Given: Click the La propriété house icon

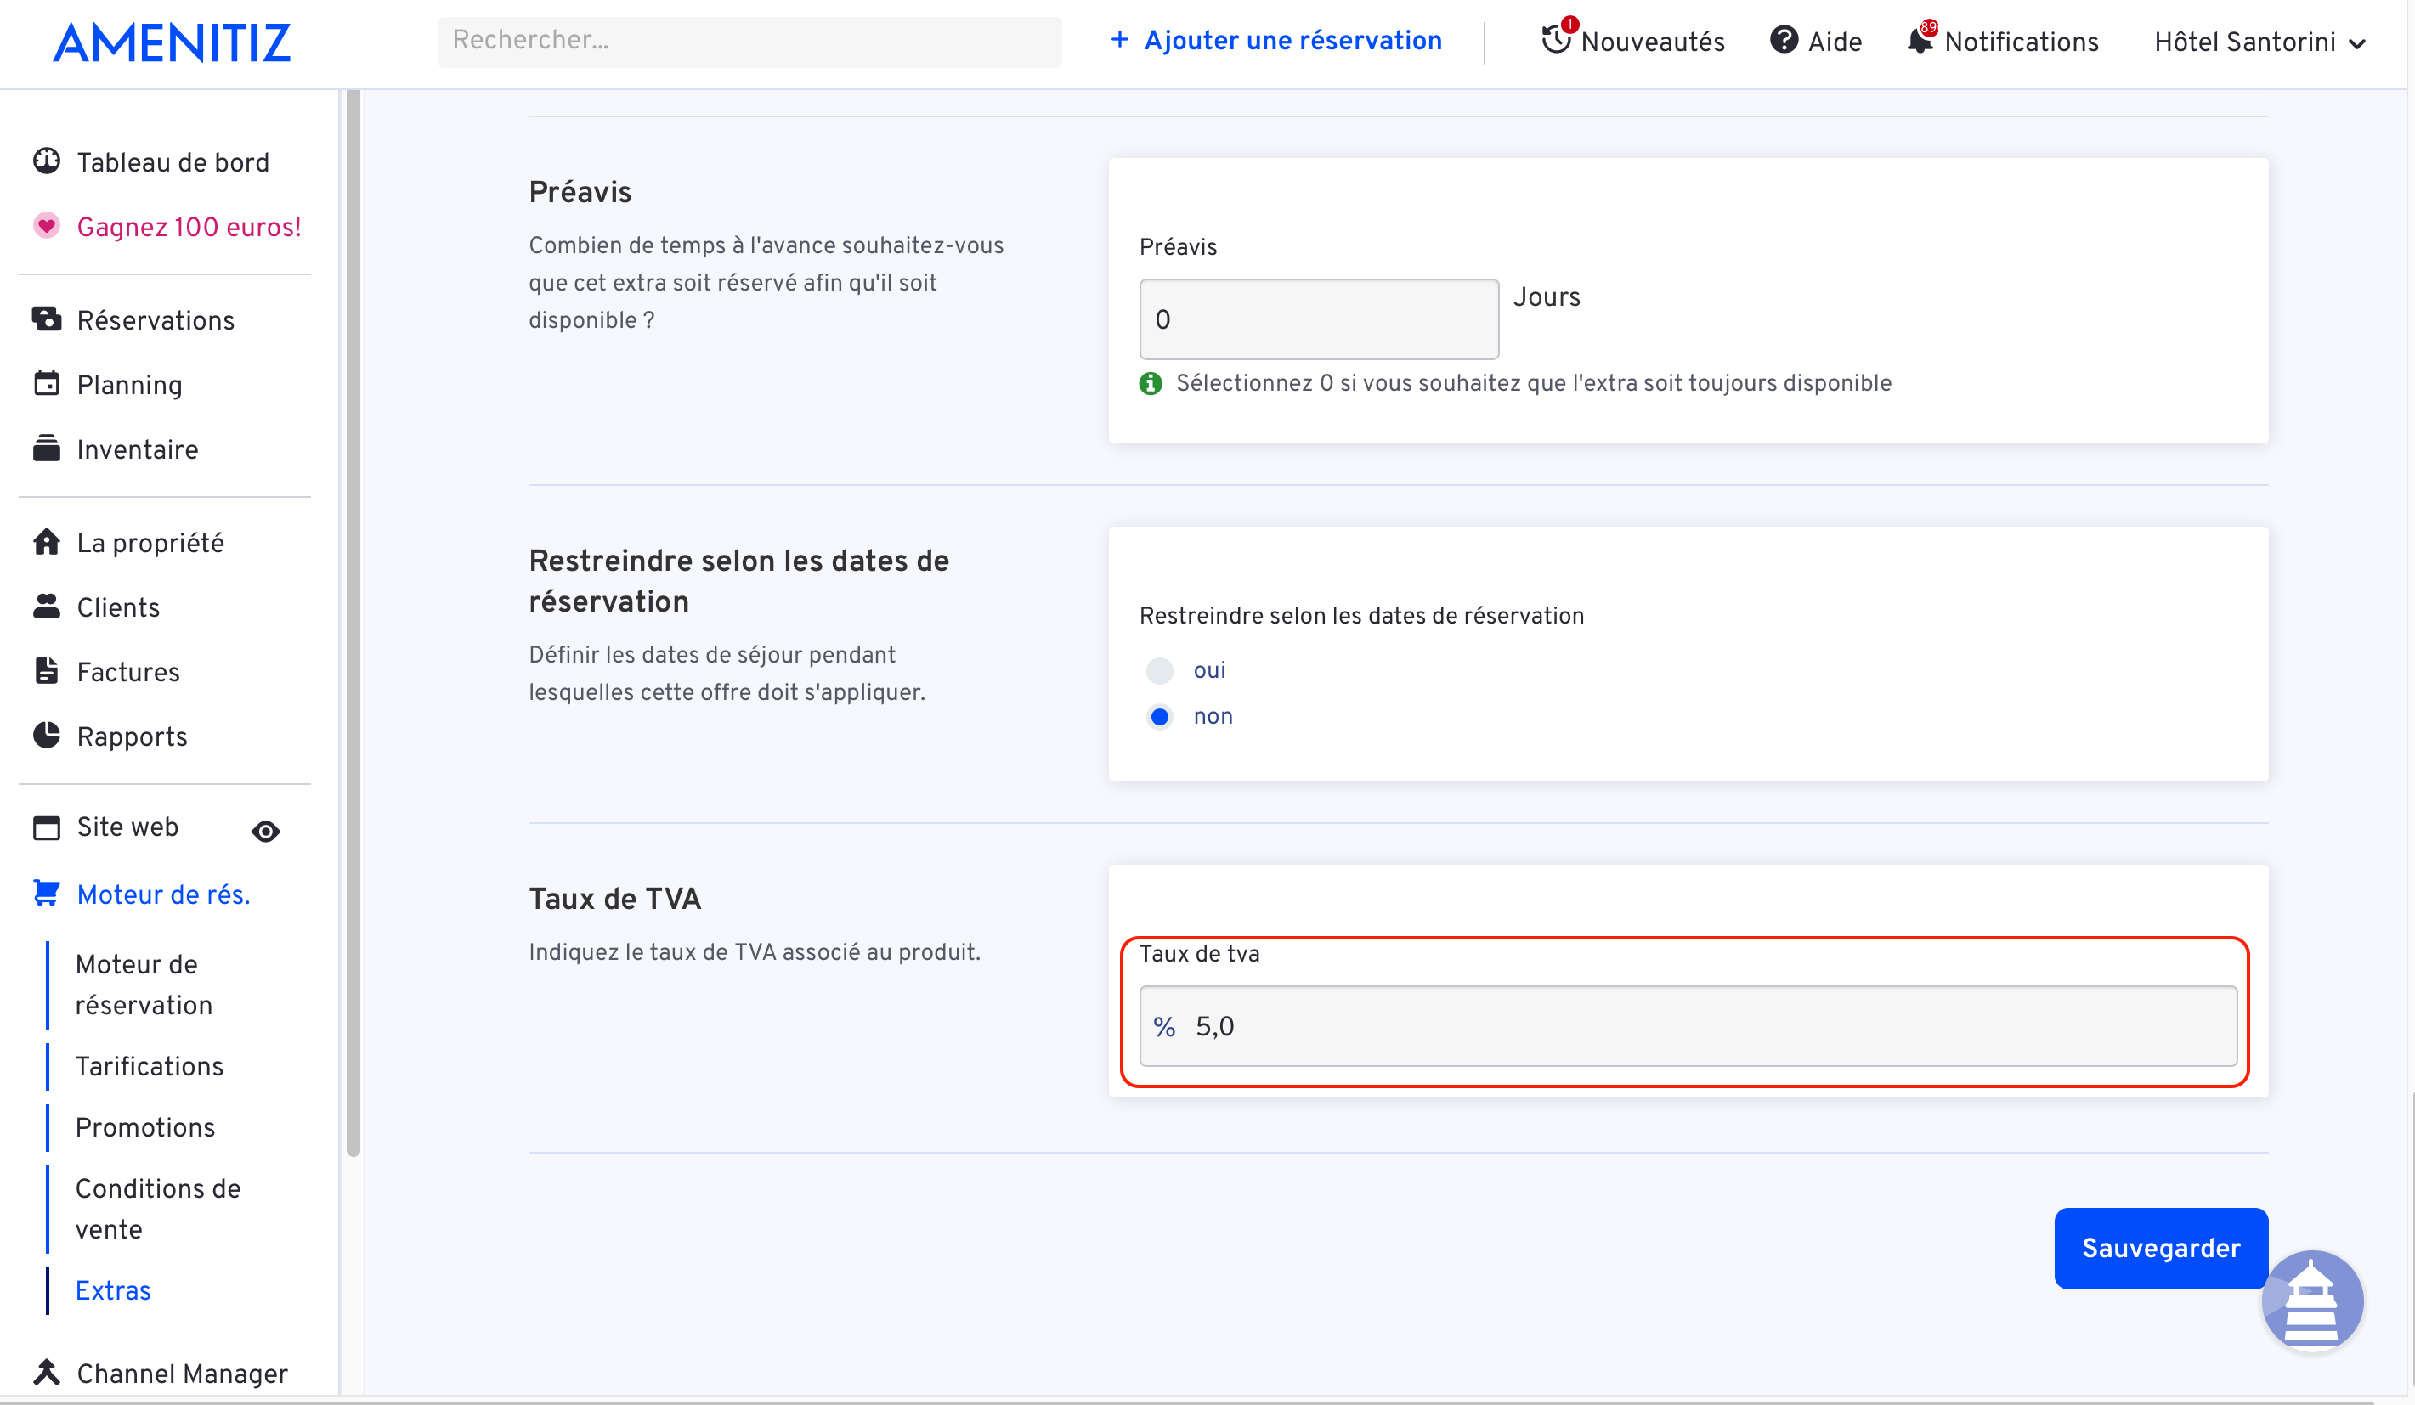Looking at the screenshot, I should click(46, 542).
